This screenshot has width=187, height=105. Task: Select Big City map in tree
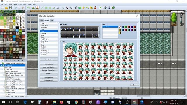coord(8,67)
